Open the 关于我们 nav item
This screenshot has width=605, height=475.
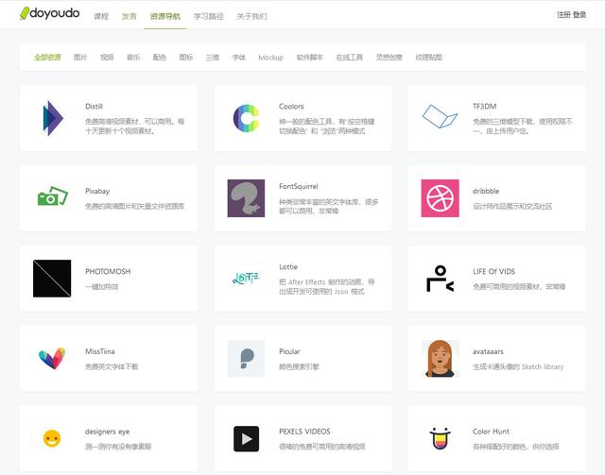point(252,16)
